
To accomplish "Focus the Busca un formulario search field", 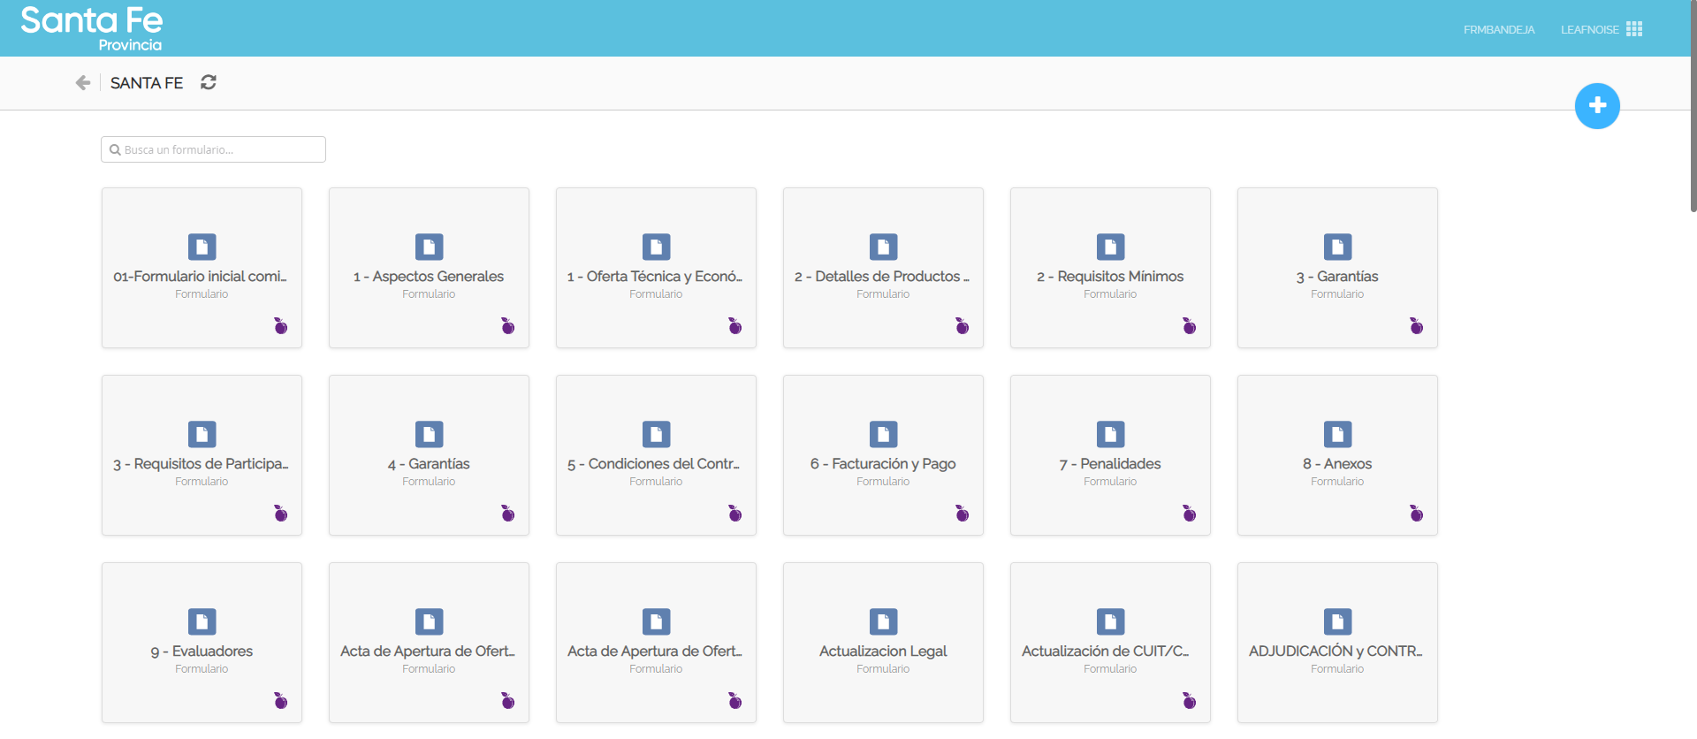I will tap(213, 149).
